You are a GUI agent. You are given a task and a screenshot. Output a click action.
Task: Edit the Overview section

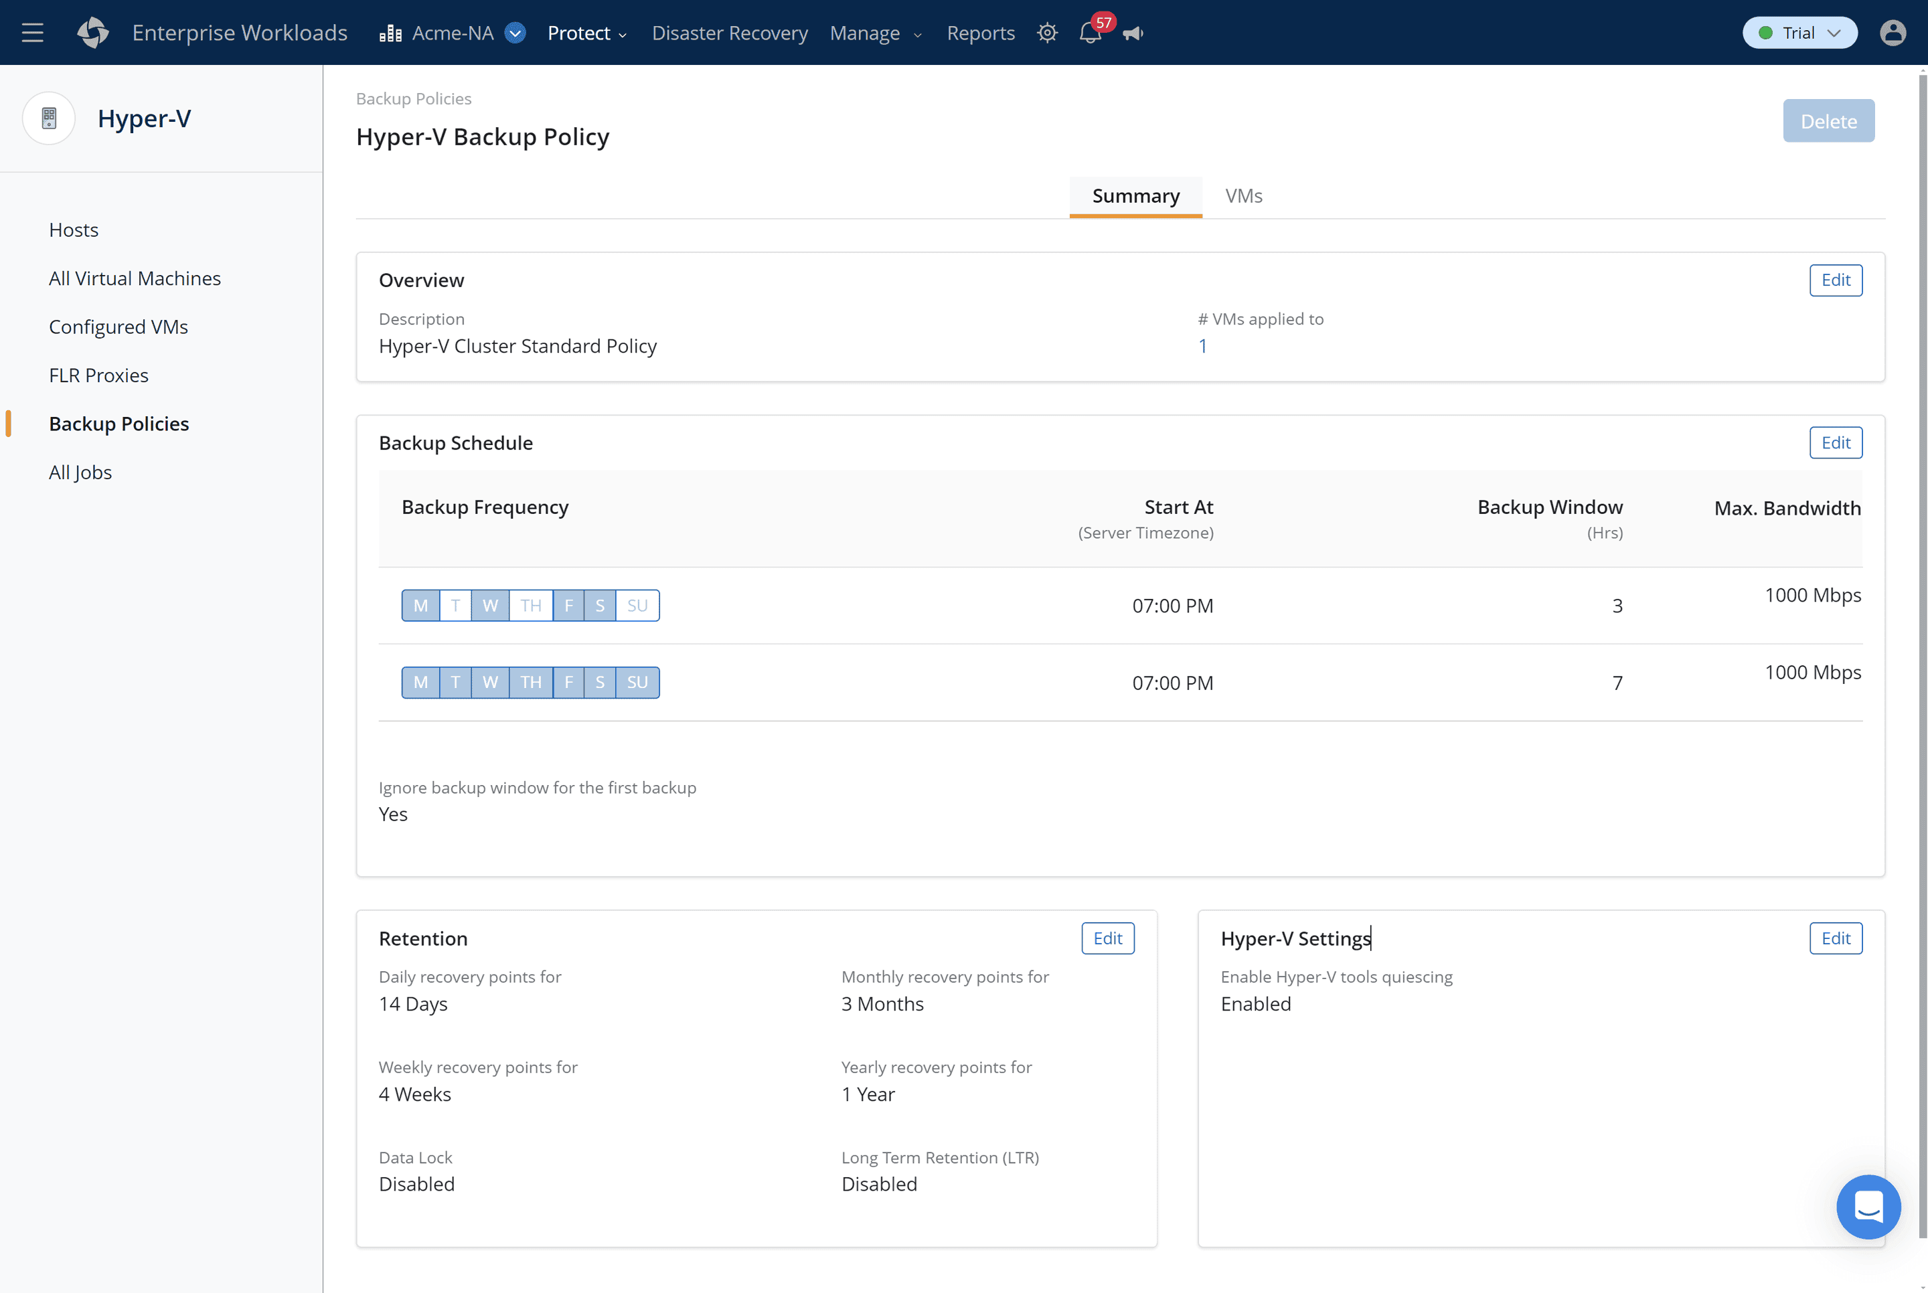[1836, 280]
